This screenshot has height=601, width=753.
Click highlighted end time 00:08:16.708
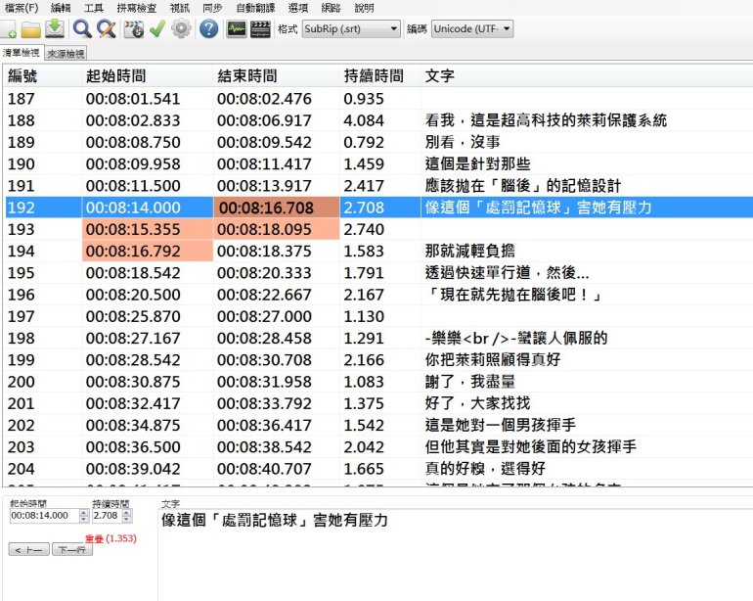pos(276,208)
